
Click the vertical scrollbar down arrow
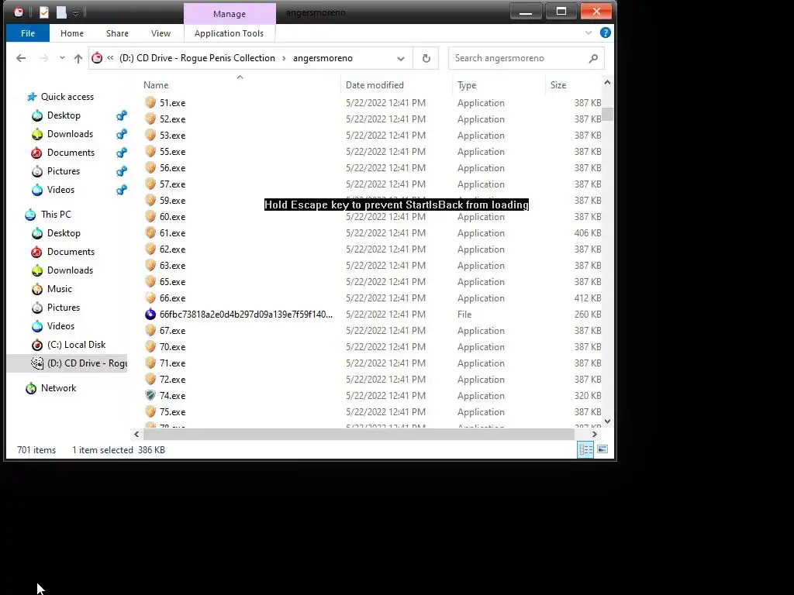coord(607,421)
